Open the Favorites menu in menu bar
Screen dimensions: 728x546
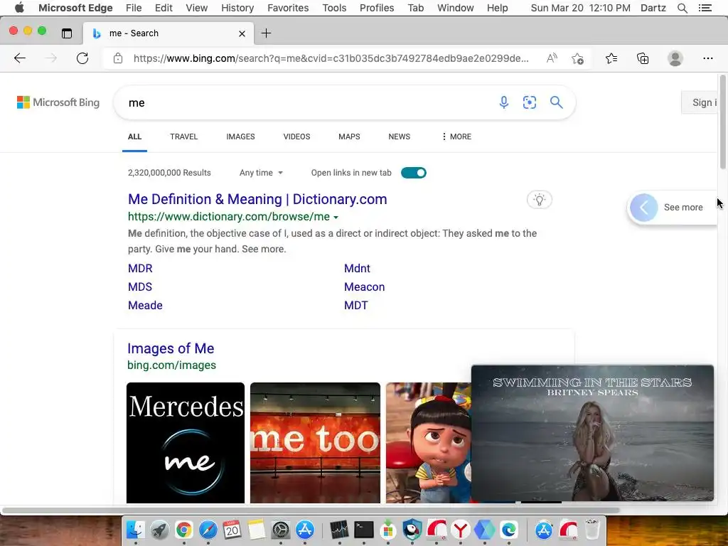(288, 8)
